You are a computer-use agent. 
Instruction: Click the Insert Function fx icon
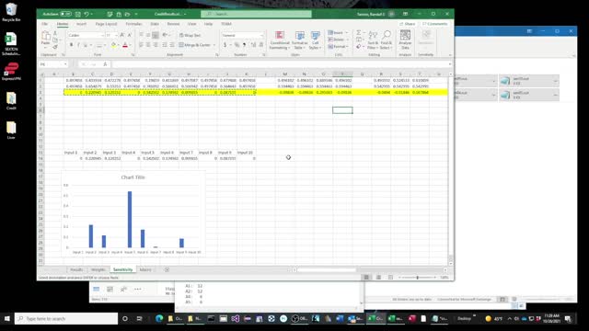(105, 64)
